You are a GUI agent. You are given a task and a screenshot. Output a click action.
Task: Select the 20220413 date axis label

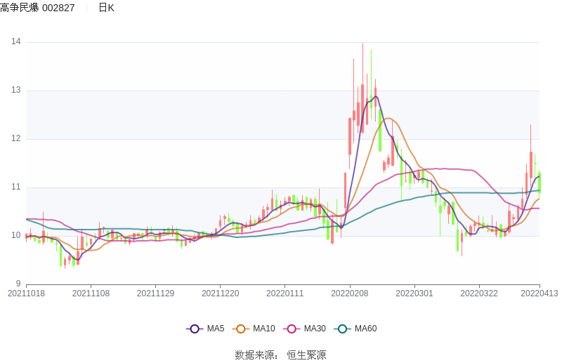539,293
